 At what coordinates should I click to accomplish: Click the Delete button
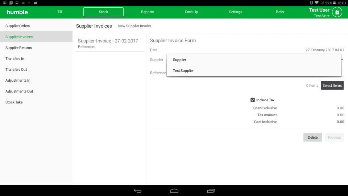click(312, 137)
